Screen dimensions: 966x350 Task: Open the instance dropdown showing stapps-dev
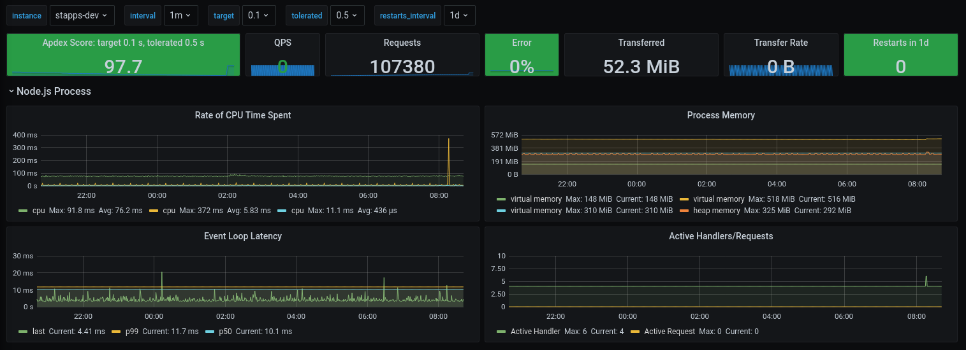(82, 15)
